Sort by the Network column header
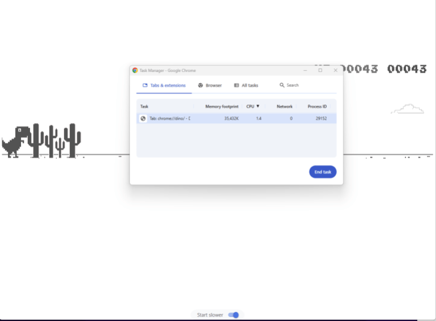Screen dimensions: 436x321 coord(284,107)
